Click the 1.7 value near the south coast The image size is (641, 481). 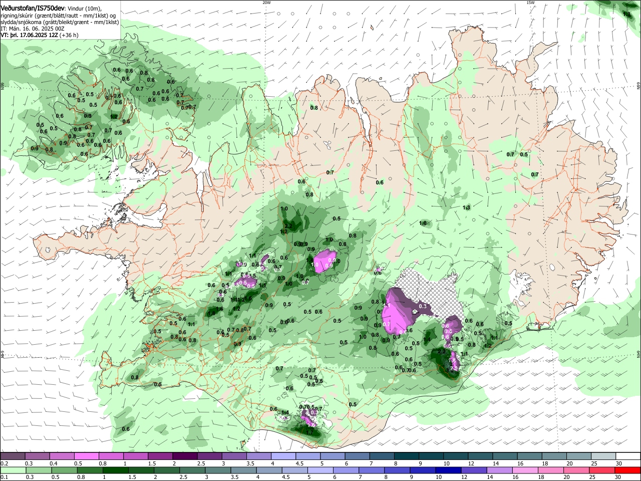click(309, 432)
